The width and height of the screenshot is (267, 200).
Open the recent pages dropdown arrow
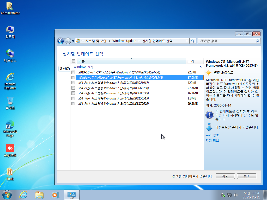[73, 41]
